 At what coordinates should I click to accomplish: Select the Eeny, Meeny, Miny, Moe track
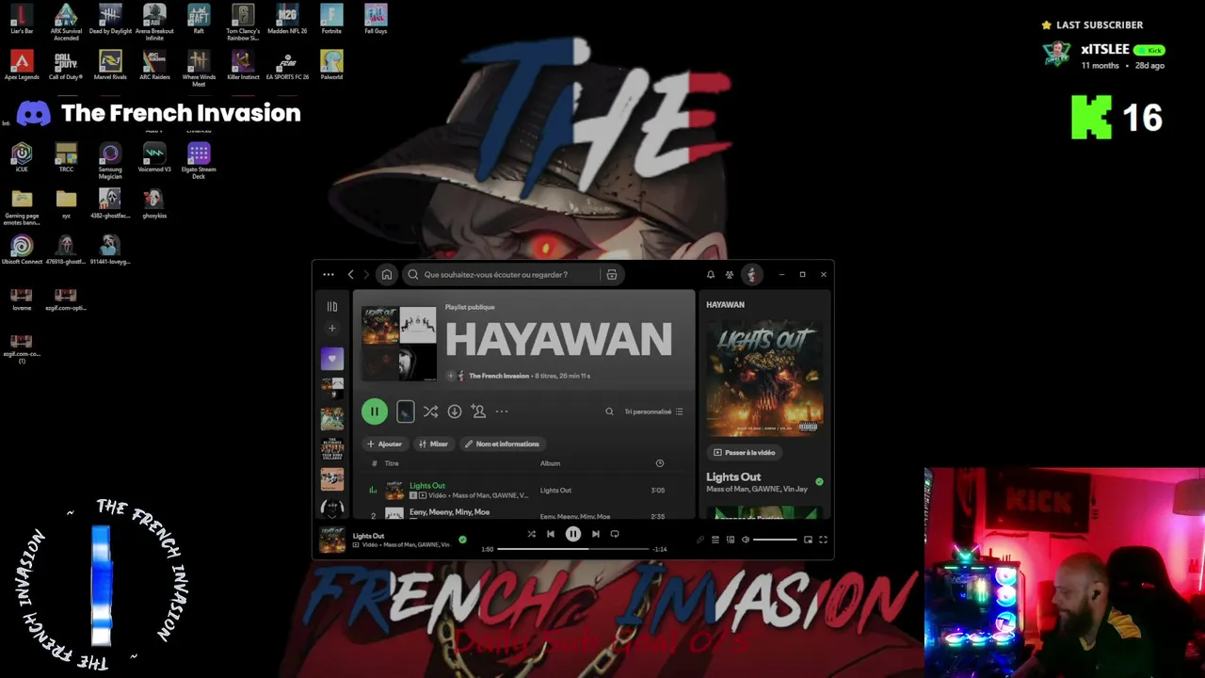(449, 512)
